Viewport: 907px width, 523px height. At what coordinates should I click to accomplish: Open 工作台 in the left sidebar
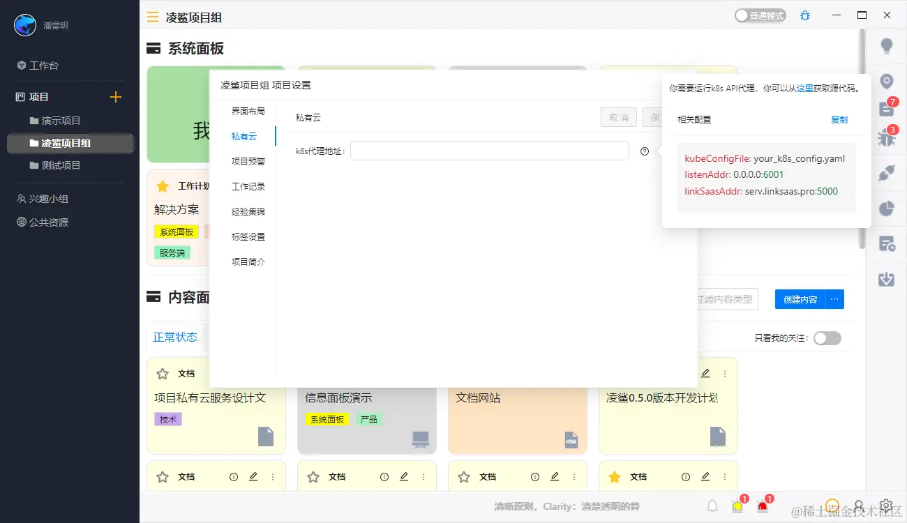coord(43,66)
